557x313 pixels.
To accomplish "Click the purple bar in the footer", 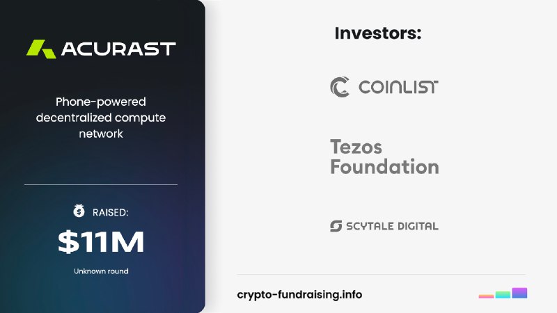I will coord(519,293).
